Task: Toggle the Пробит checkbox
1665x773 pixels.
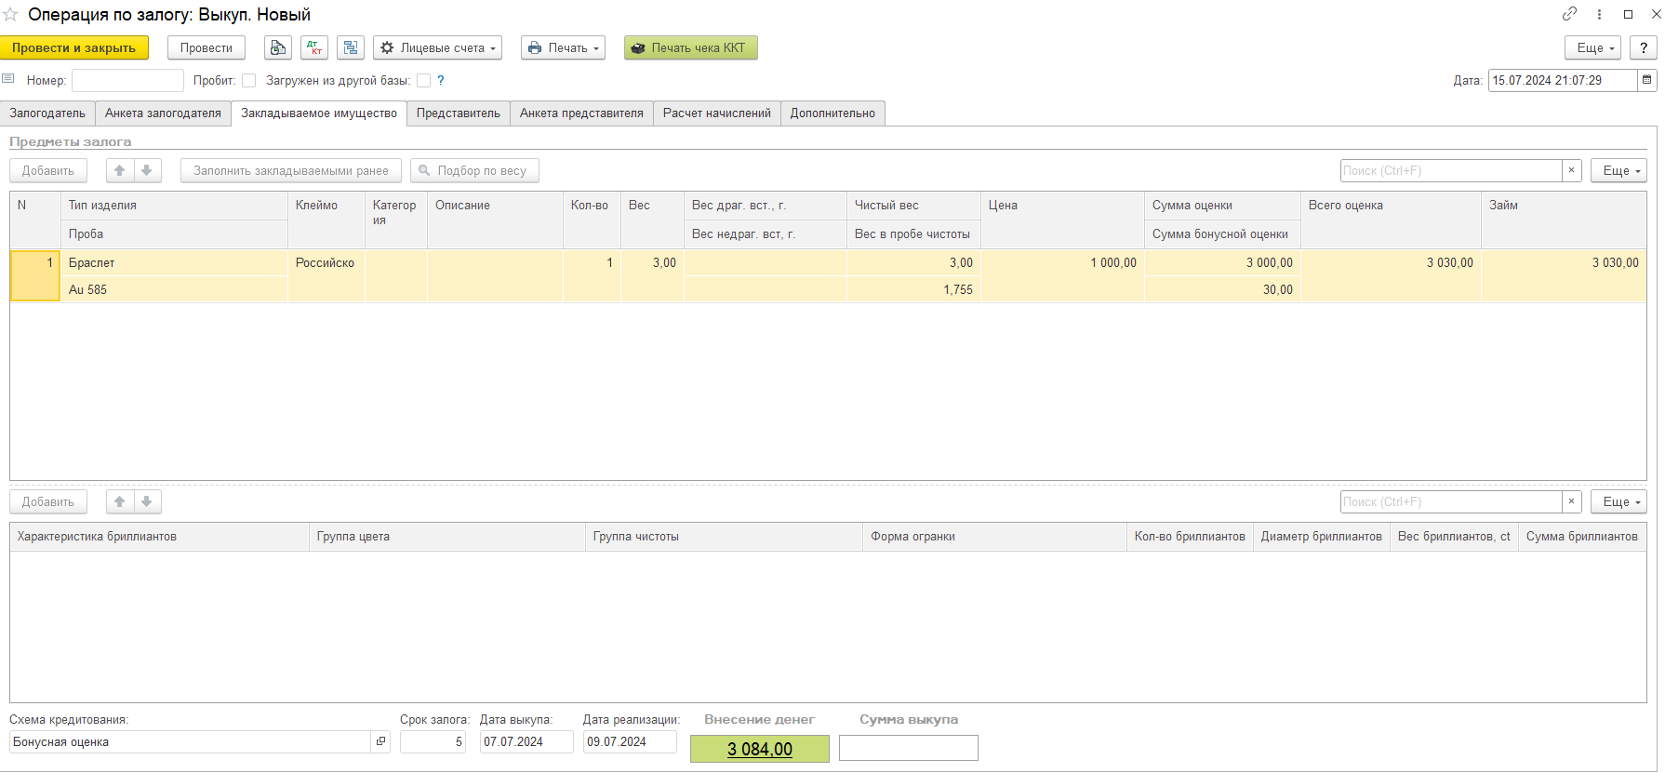Action: (x=248, y=81)
